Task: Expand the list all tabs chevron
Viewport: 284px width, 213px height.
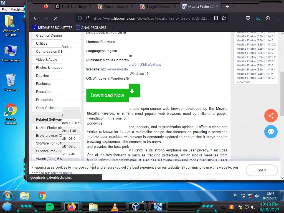Action: (x=239, y=7)
